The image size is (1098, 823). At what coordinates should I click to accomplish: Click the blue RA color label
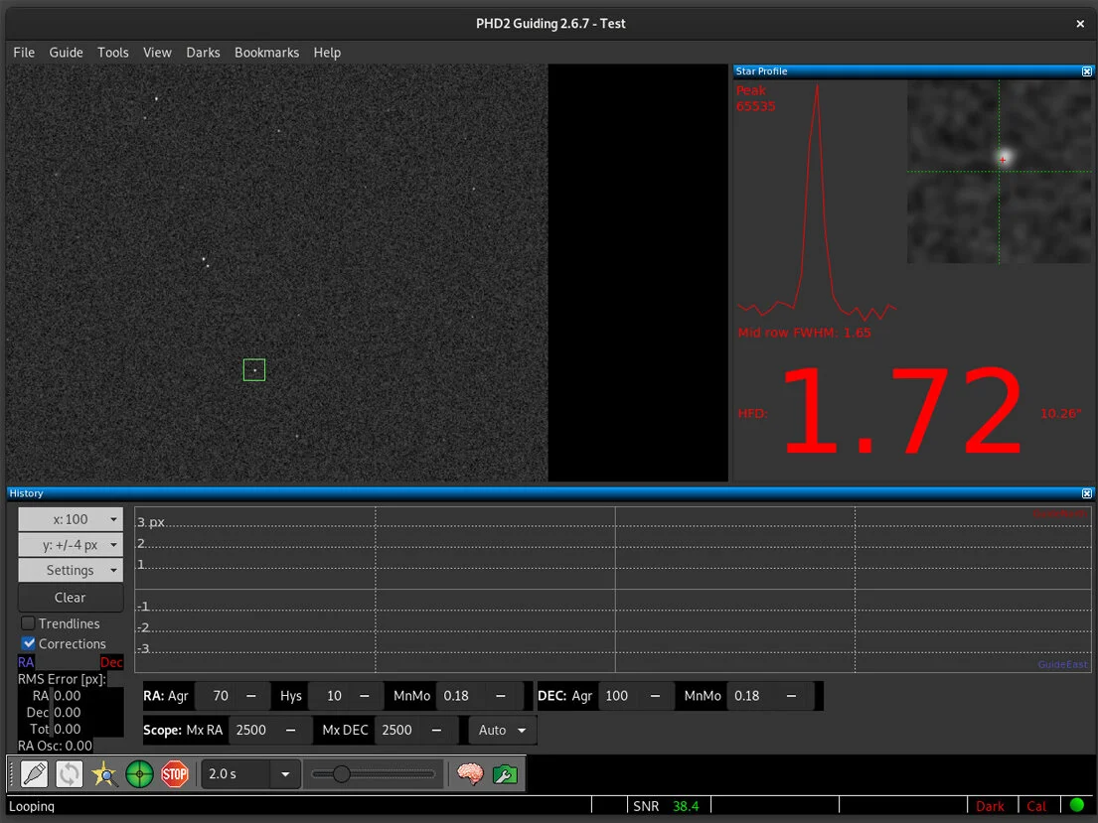pos(26,662)
